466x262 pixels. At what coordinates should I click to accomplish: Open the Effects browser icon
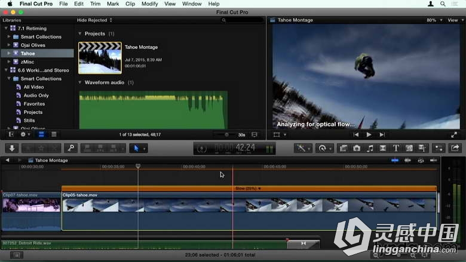point(344,148)
